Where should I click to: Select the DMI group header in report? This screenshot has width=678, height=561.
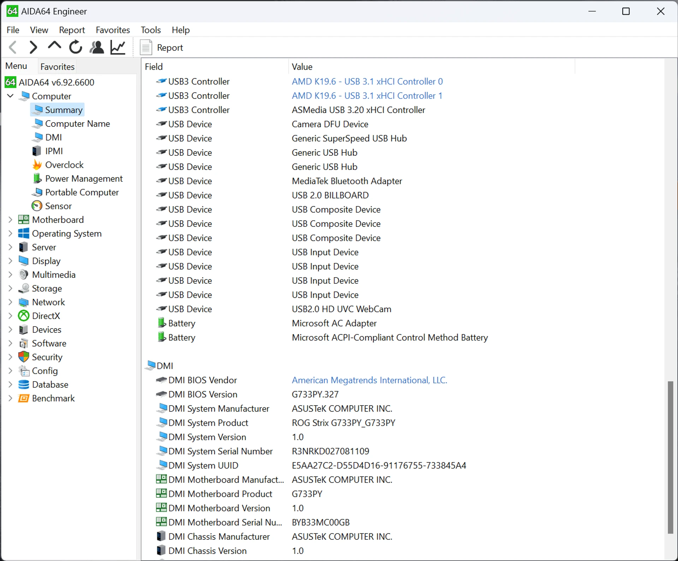(160, 366)
